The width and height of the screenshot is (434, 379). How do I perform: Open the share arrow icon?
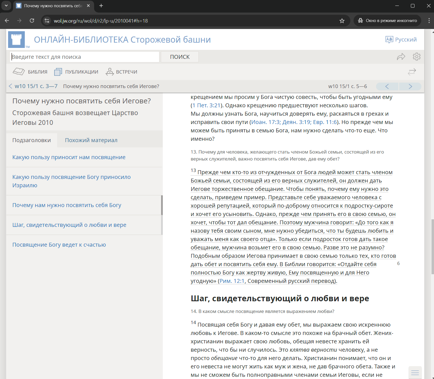click(401, 57)
